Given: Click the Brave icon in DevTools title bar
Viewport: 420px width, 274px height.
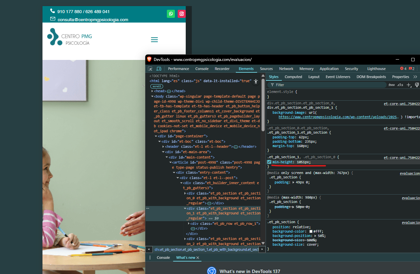Looking at the screenshot, I should (149, 59).
